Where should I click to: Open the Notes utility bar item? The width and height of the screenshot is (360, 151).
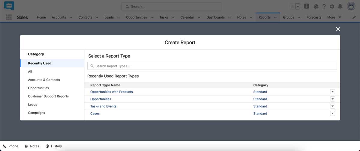coord(32,146)
